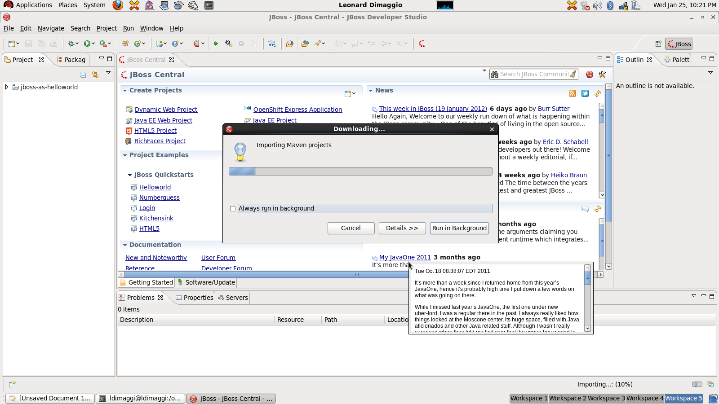719x404 pixels.
Task: Switch to the Package Explorer tab
Action: coord(71,60)
